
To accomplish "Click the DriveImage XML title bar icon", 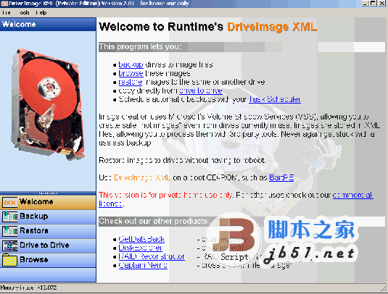I will 4,4.
